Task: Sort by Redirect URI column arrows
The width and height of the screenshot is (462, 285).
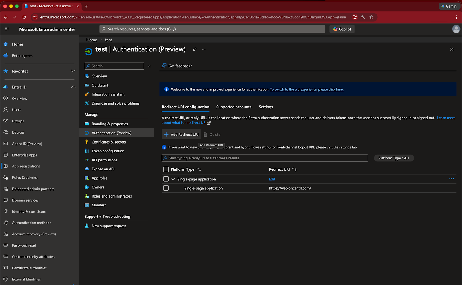Action: [294, 169]
